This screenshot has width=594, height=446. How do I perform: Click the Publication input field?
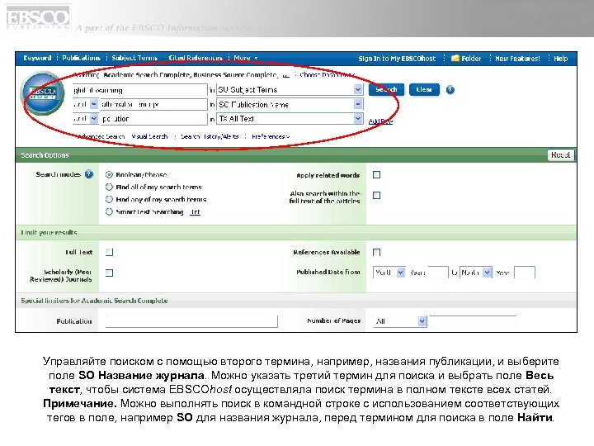click(x=191, y=321)
